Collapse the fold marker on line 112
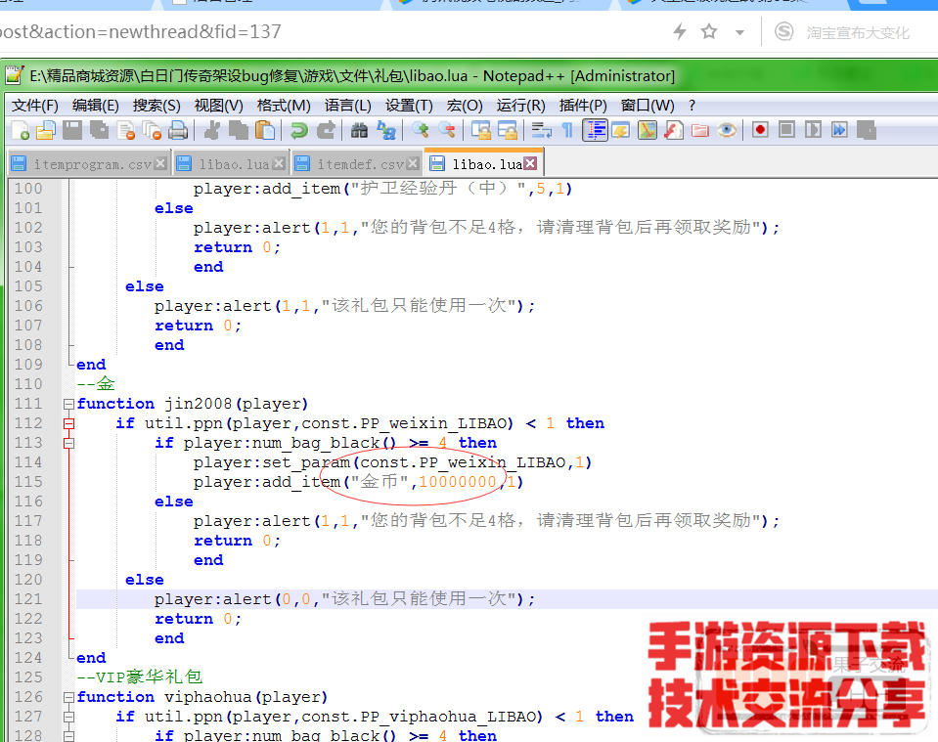 click(68, 423)
